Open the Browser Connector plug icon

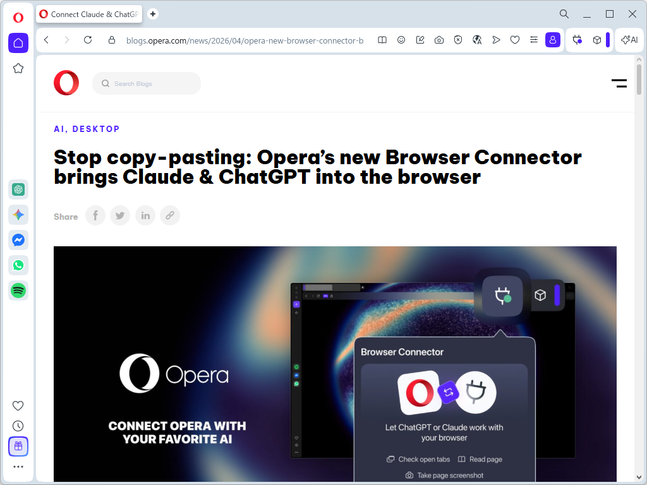point(577,40)
